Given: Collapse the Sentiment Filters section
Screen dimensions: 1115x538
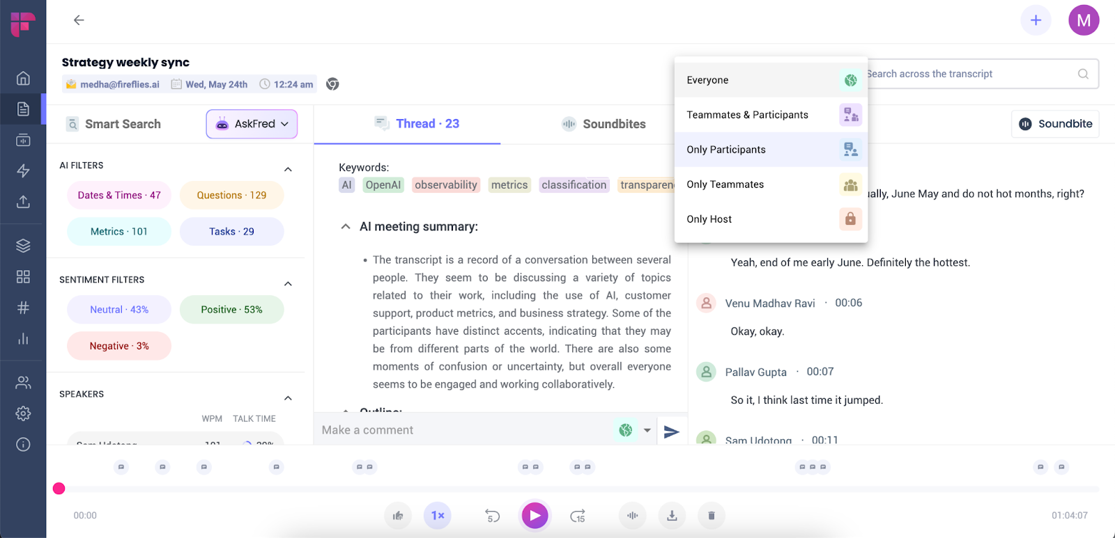Looking at the screenshot, I should point(288,283).
